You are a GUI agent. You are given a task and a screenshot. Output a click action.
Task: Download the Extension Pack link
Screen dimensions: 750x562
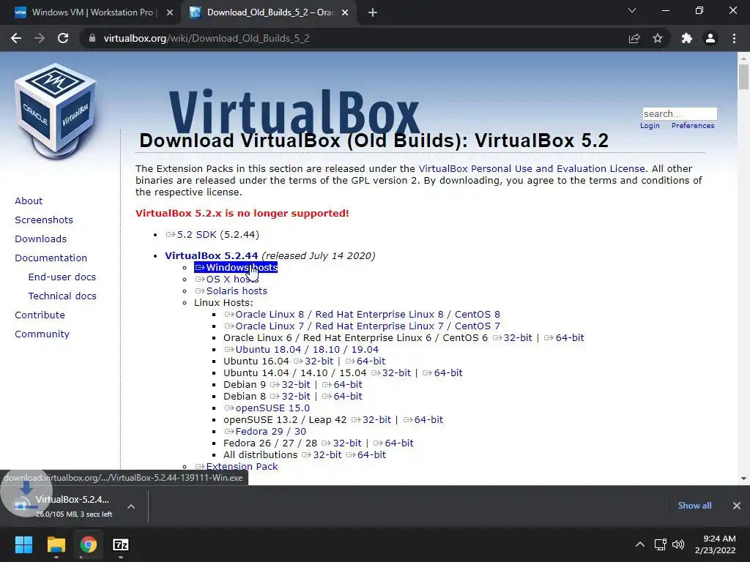[x=237, y=466]
